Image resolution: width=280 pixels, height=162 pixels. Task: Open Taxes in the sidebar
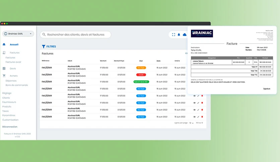pos(6,111)
